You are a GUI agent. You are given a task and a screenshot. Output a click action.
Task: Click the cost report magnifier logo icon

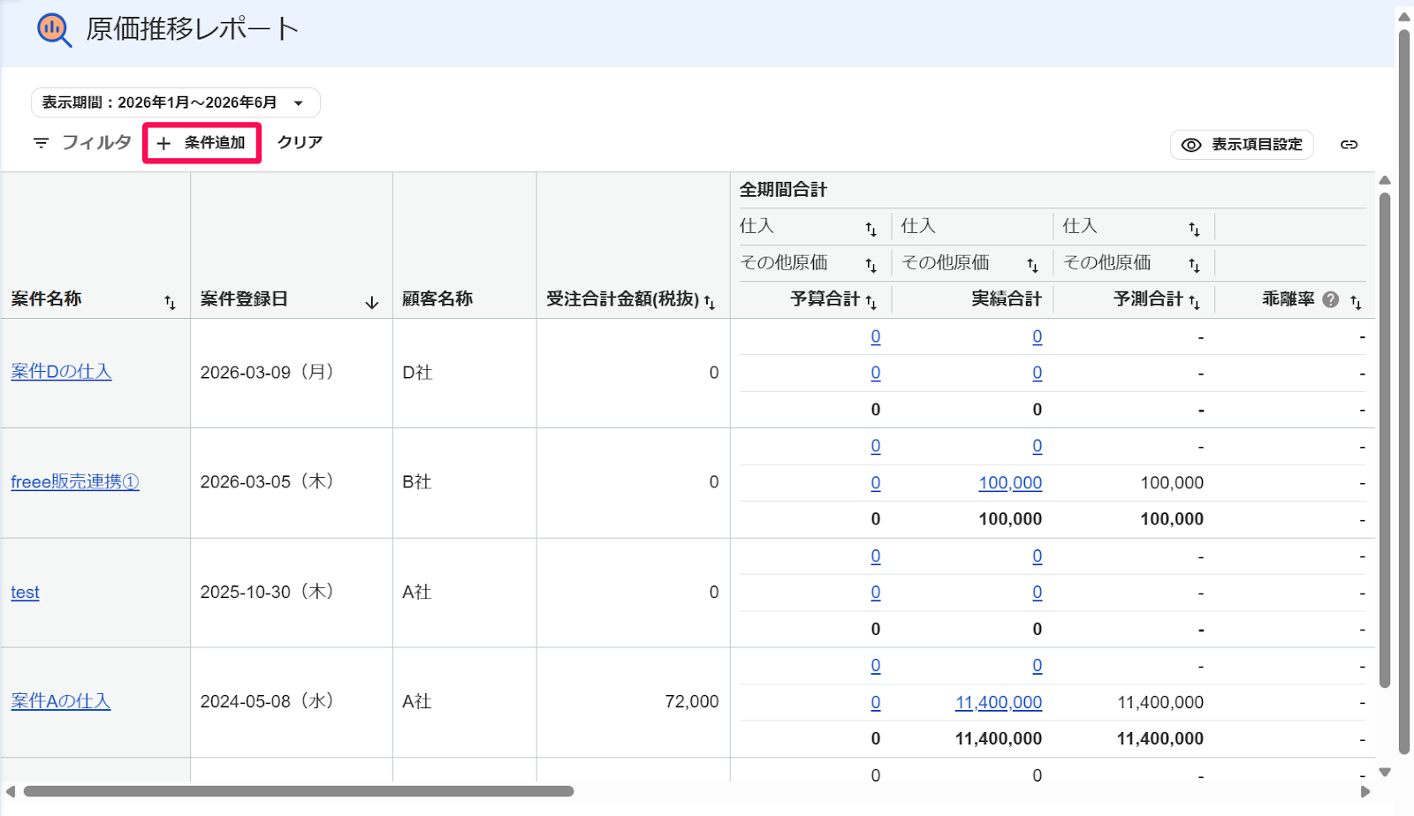54,30
